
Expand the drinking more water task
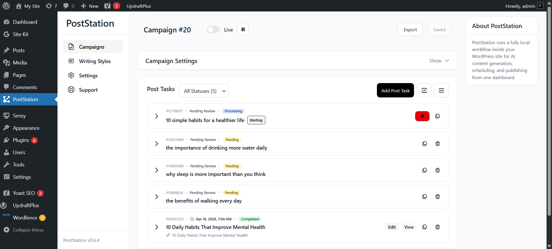click(157, 144)
